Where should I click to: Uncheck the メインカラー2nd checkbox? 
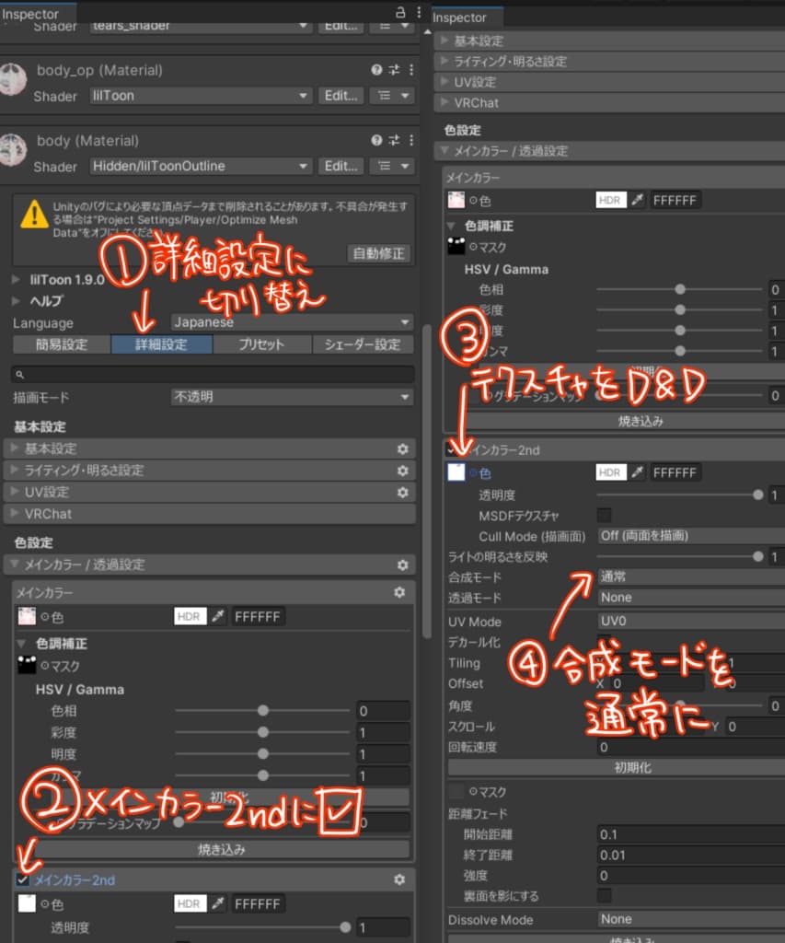[x=22, y=879]
